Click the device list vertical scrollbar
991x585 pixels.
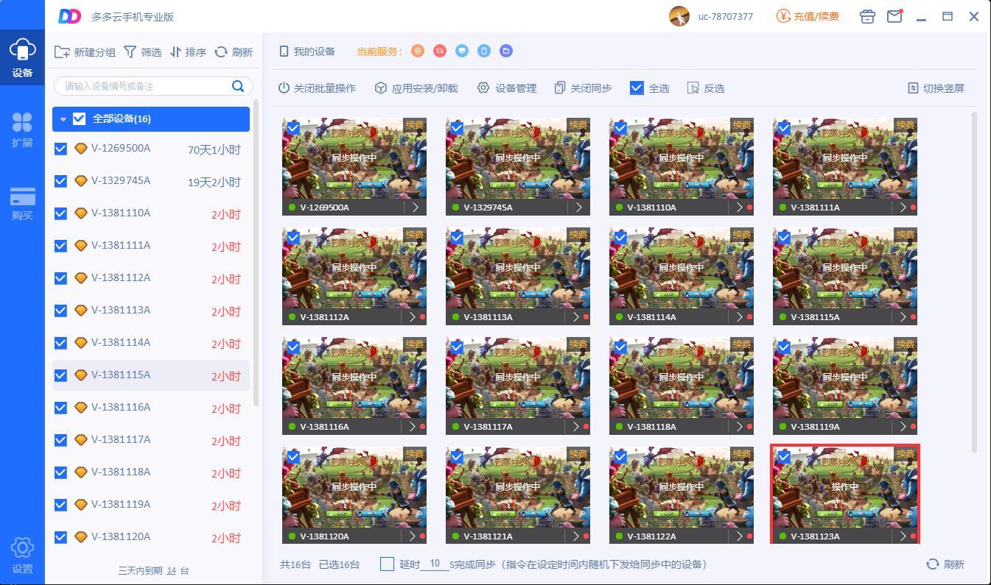[256, 252]
